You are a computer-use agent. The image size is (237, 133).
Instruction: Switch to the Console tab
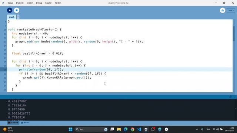click(13, 122)
